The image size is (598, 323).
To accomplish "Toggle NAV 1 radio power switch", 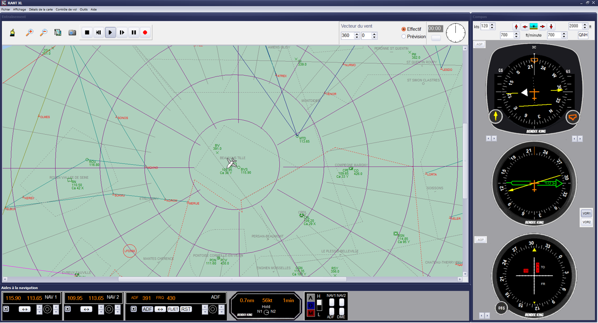I will [x=6, y=309].
